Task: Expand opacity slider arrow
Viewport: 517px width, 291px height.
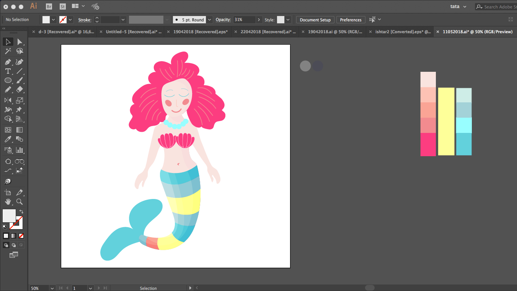Action: point(259,19)
